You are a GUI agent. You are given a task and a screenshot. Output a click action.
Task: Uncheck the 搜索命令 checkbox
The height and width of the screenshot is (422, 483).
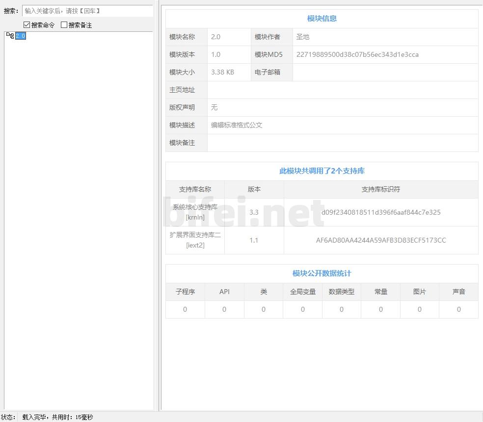tap(27, 25)
